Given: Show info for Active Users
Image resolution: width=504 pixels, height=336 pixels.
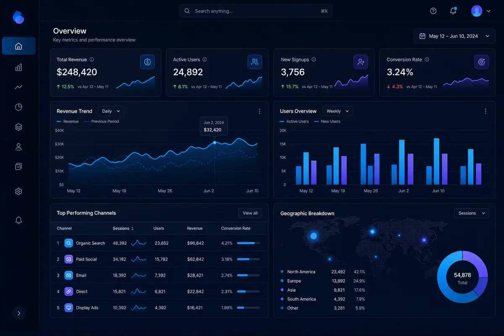Looking at the screenshot, I should coord(205,60).
